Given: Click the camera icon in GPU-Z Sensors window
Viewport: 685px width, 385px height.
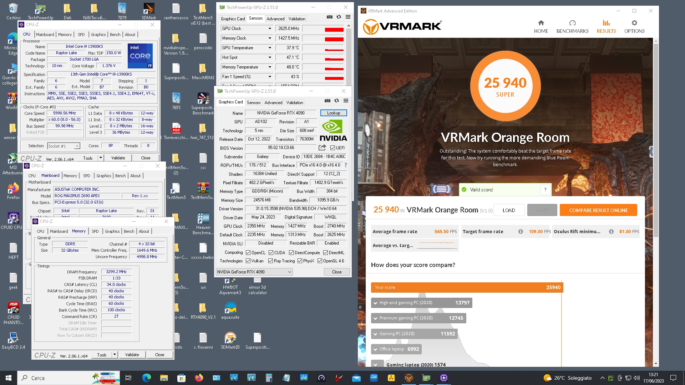Looking at the screenshot, I should click(x=330, y=17).
